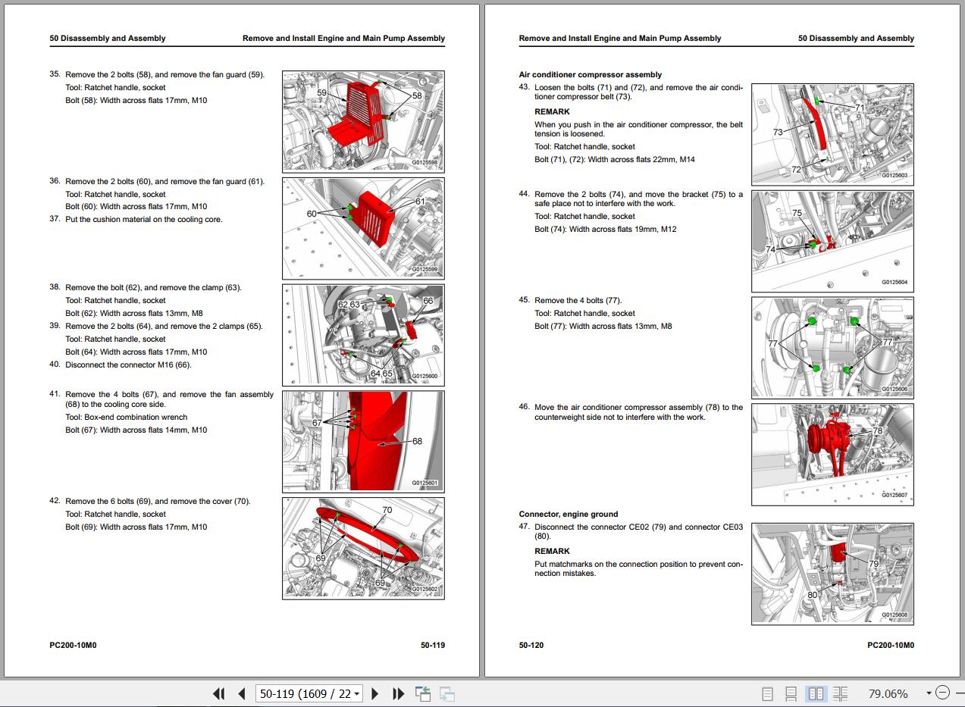The height and width of the screenshot is (707, 965).
Task: Toggle two-page facing view
Action: [816, 693]
